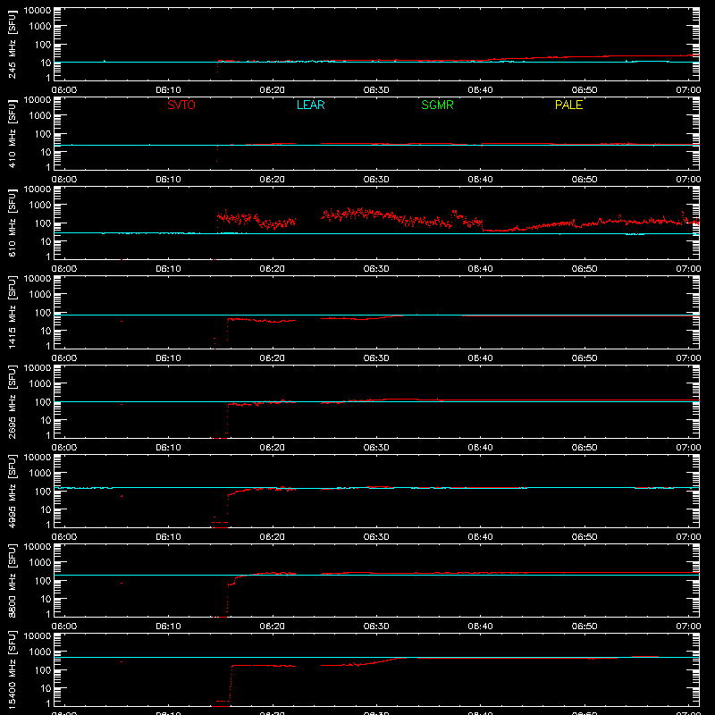Screen dimensions: 715x715
Task: Click the green SGMR station legend label
Action: click(x=437, y=105)
